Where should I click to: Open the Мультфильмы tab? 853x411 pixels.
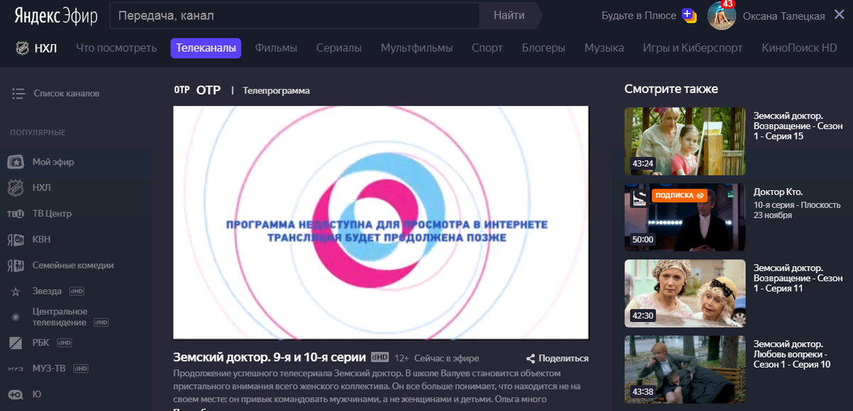[x=417, y=48]
